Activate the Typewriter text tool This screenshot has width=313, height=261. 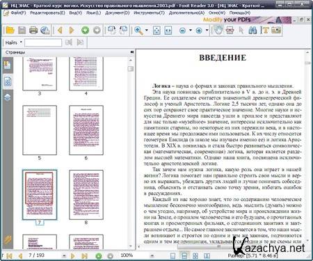[x=264, y=30]
